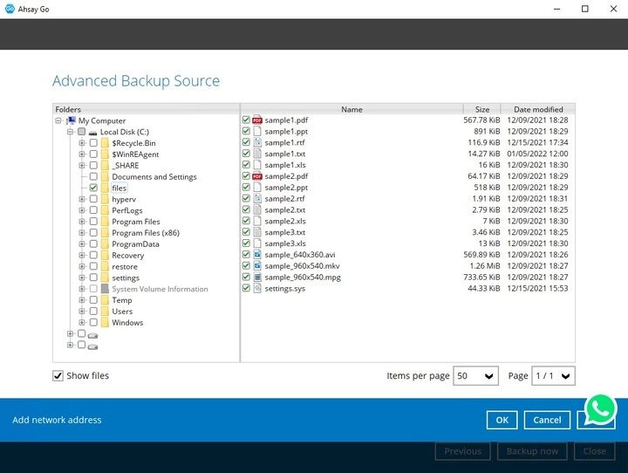Click the Program Files folder icon
The height and width of the screenshot is (473, 628).
tap(105, 222)
